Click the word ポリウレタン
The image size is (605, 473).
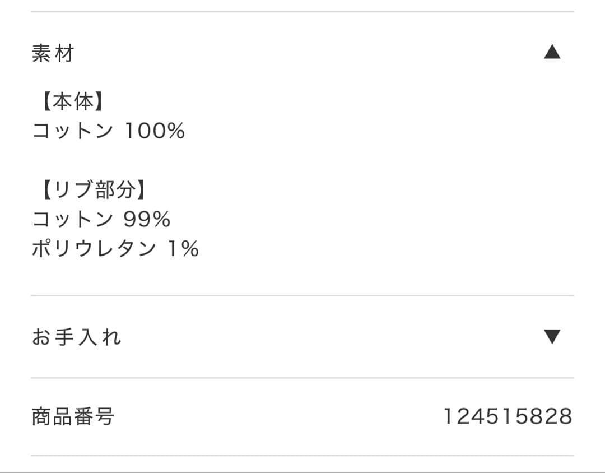pyautogui.click(x=94, y=248)
